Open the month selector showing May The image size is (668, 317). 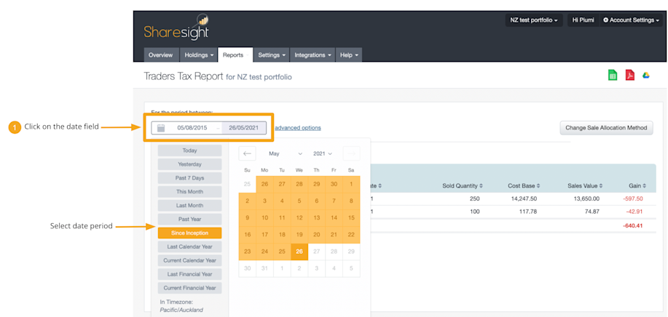285,153
